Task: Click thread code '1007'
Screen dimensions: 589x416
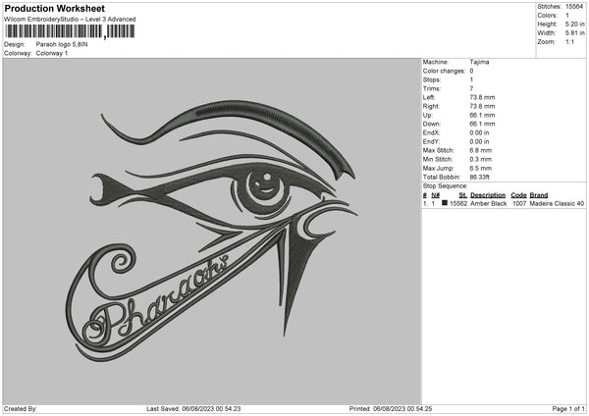Action: click(519, 203)
